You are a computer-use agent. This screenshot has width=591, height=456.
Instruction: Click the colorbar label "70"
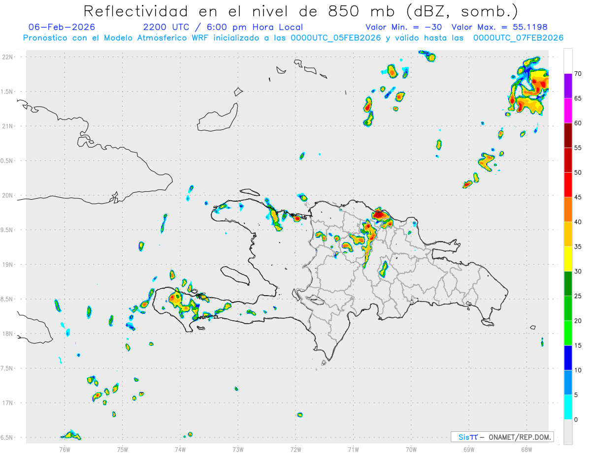[578, 74]
